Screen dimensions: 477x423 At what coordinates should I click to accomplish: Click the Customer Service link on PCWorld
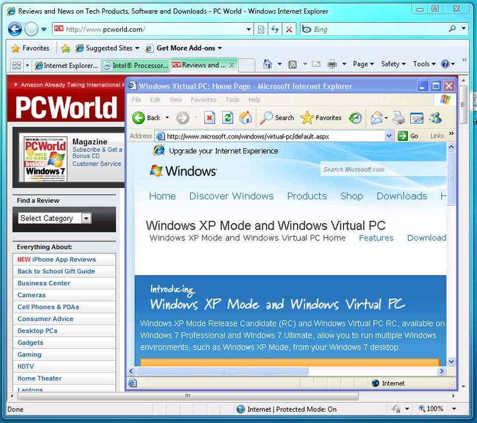pos(97,163)
